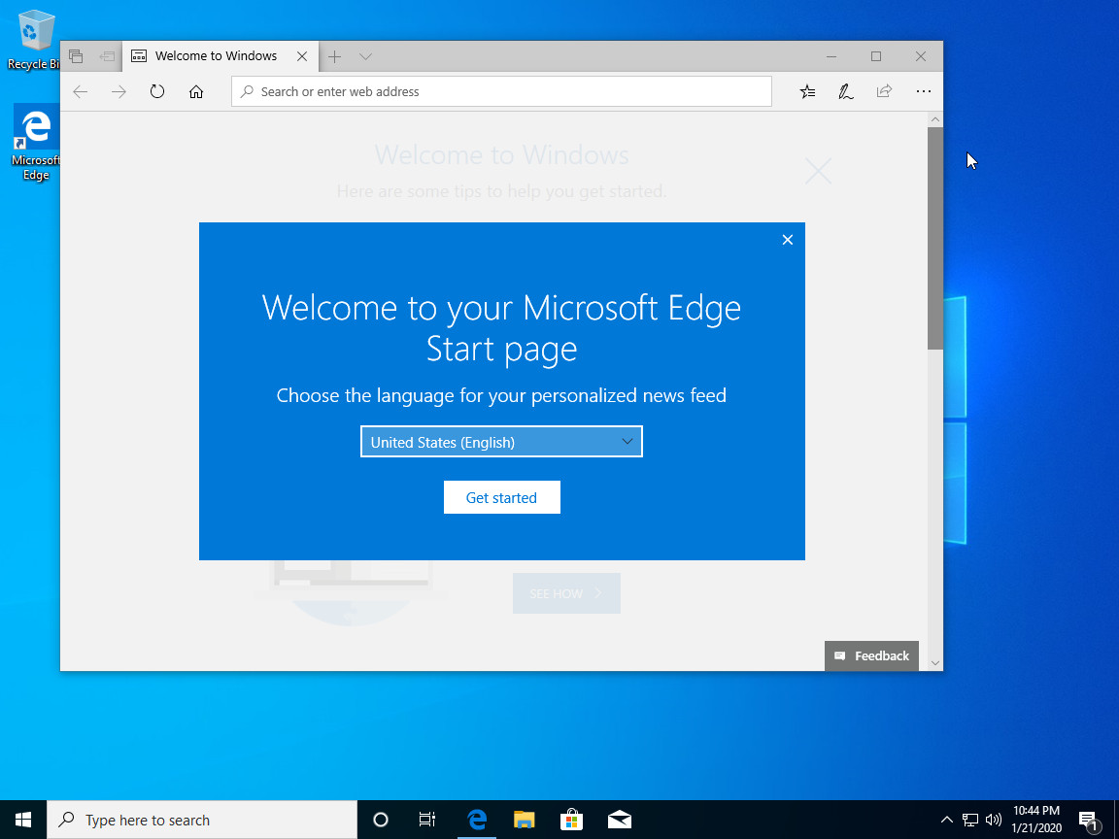Add notes with the pen icon

[846, 91]
